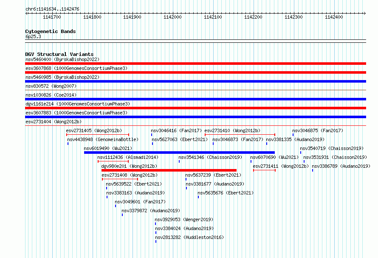This screenshot has height=258, width=378.
Task: Click the nsv5460985 (ByrskaBishop2022) label
Action: [x=62, y=77]
